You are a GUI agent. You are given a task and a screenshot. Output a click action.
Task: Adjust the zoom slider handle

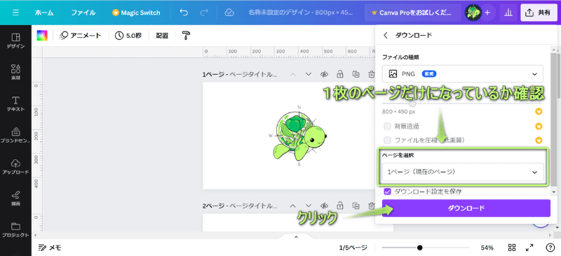pos(419,248)
